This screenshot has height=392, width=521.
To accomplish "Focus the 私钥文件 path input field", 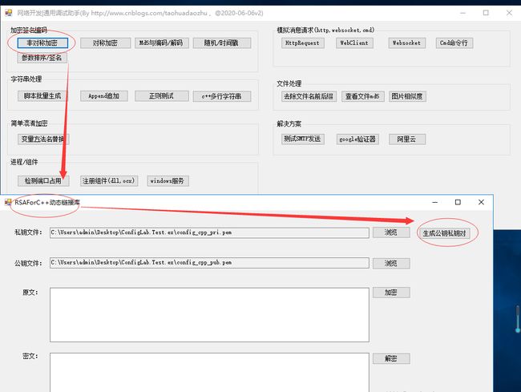I will click(x=209, y=232).
